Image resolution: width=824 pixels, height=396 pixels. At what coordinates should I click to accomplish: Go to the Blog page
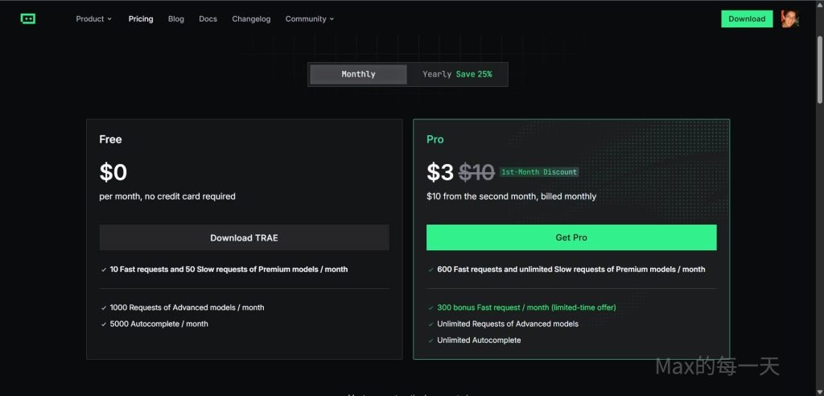(x=176, y=19)
